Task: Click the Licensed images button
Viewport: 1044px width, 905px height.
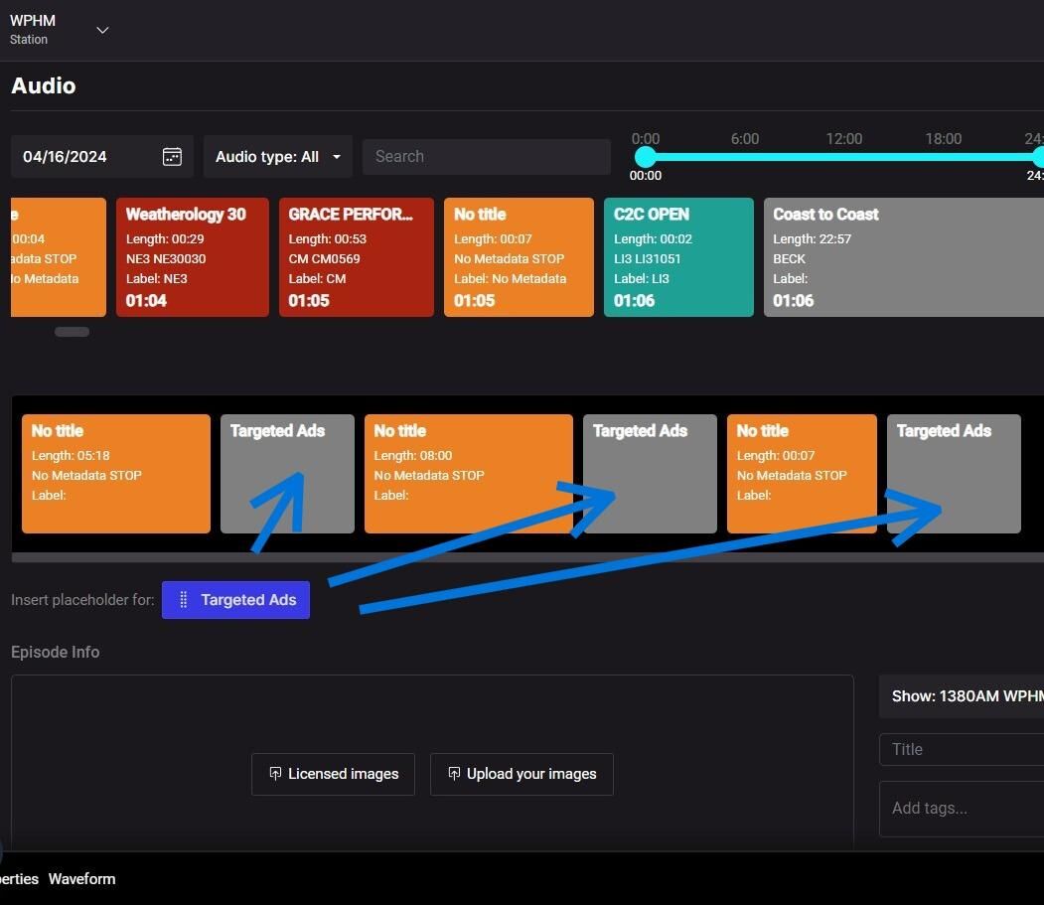Action: coord(333,774)
